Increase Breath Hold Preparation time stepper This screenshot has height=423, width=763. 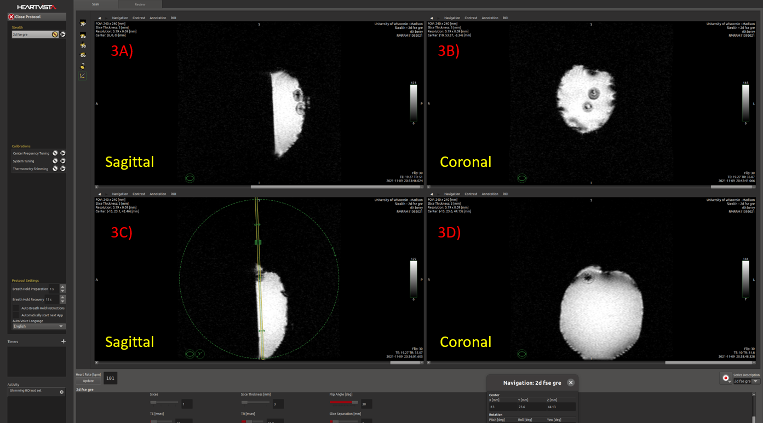click(x=62, y=286)
